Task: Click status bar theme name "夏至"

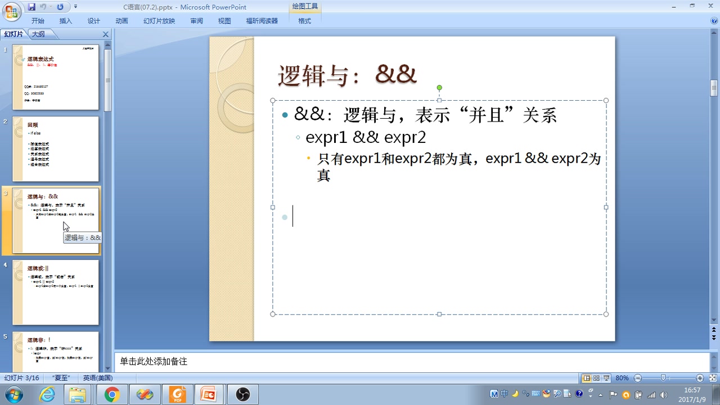Action: (x=61, y=378)
